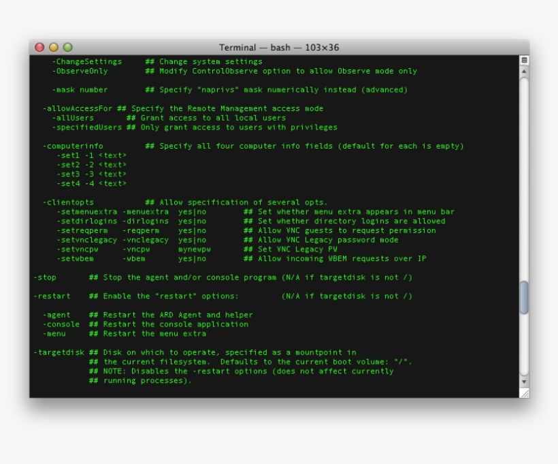Click '-dirlogins' short option text

coord(145,221)
